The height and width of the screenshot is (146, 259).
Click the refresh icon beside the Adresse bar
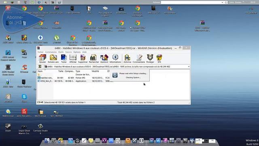pyautogui.click(x=226, y=2)
